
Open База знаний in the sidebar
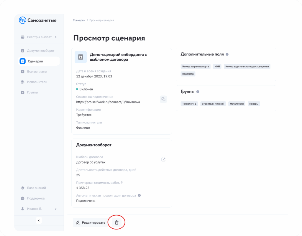coord(36,188)
